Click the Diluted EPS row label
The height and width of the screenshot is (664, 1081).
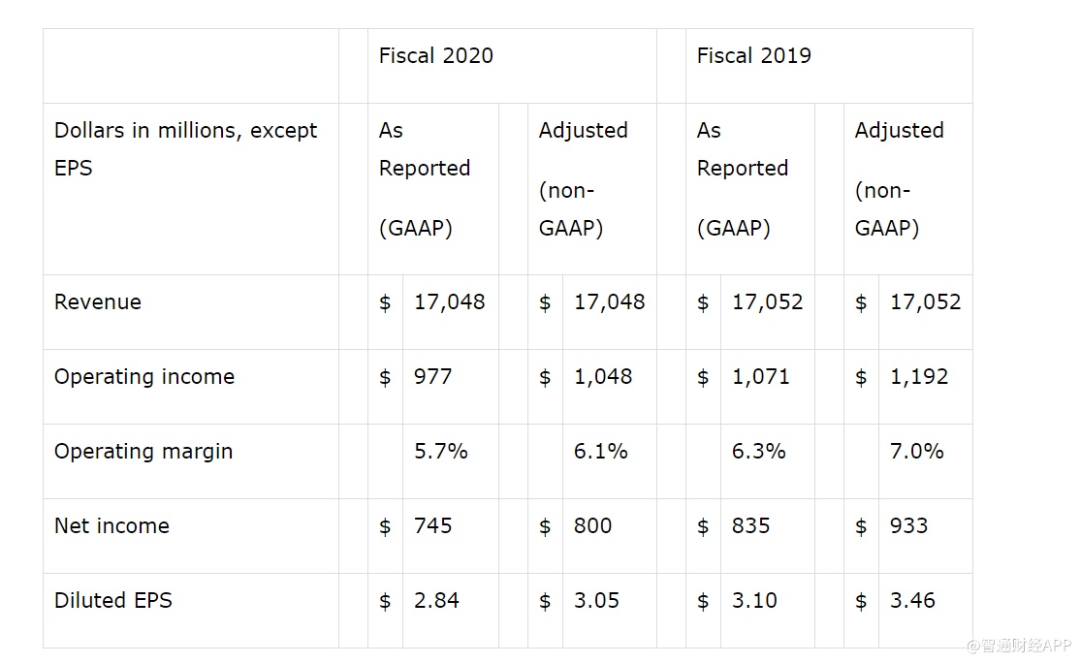tap(113, 601)
